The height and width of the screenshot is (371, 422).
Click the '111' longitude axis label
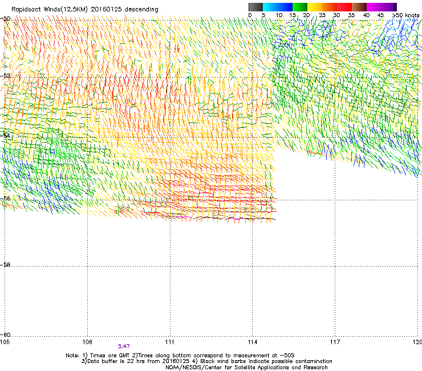coord(169,342)
